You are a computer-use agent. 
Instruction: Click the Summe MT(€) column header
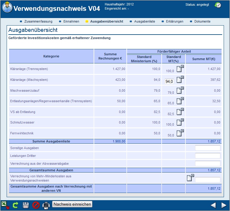[204, 59]
